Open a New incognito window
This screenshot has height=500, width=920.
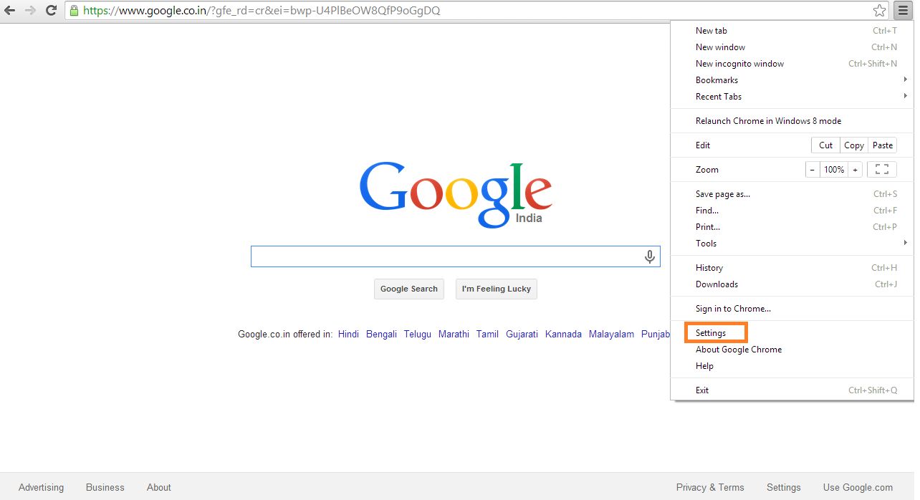pyautogui.click(x=792, y=64)
